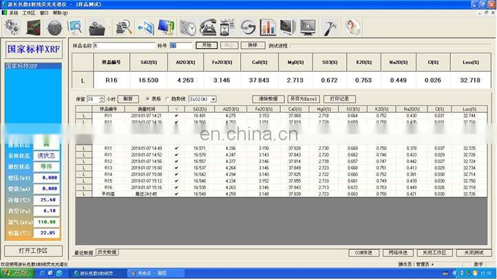Open the 系统 menu
497x280 pixels.
coord(14,12)
